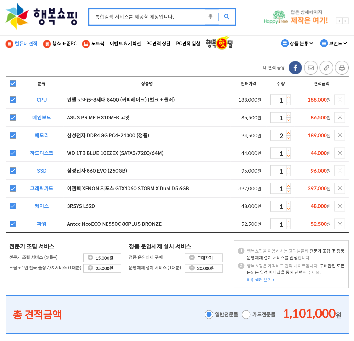Screen dimensions: 354x341
Task: Go to PC견적 입찰
Action: pos(188,43)
